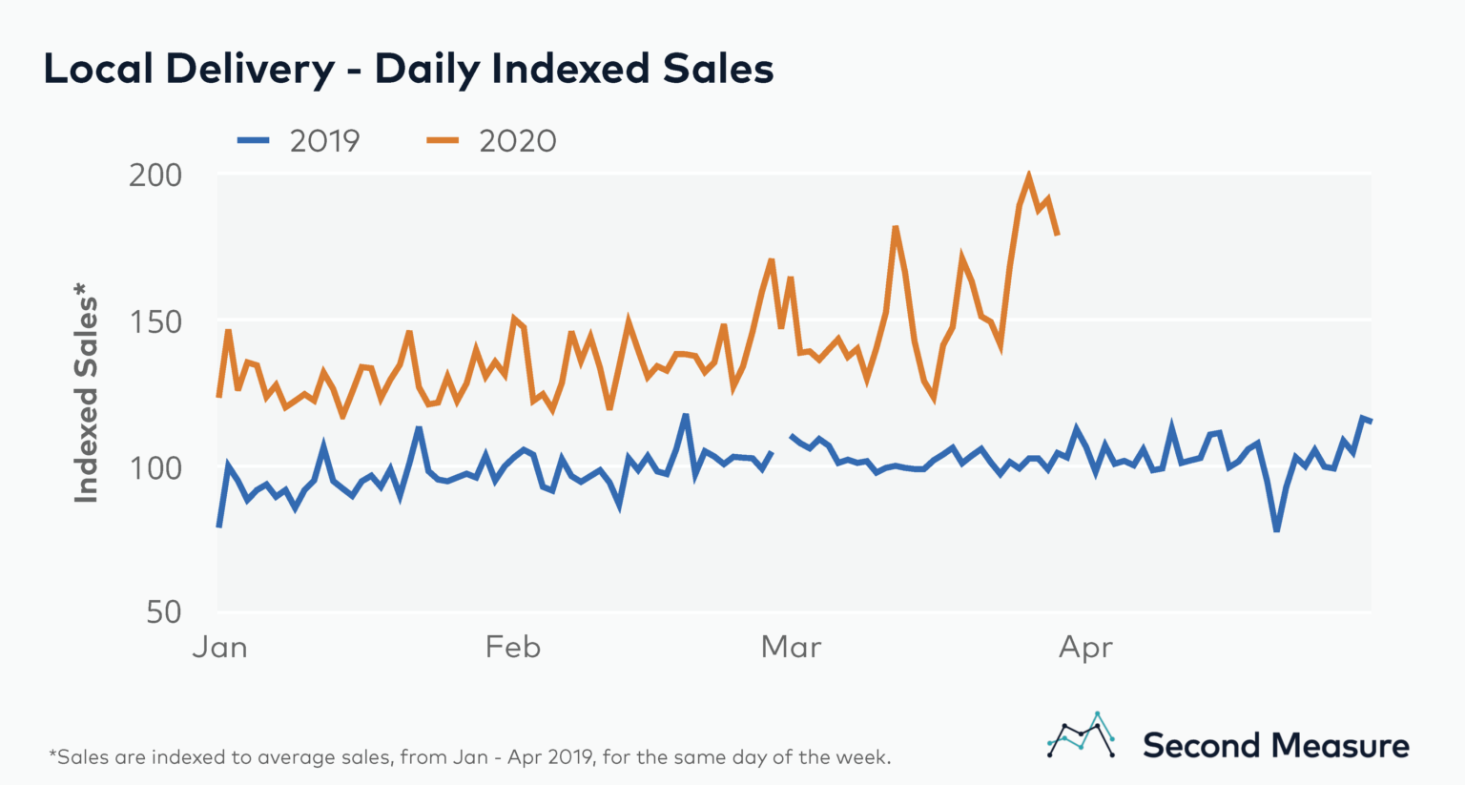The height and width of the screenshot is (785, 1465).
Task: Click the Second Measure brand name
Action: tap(1275, 745)
